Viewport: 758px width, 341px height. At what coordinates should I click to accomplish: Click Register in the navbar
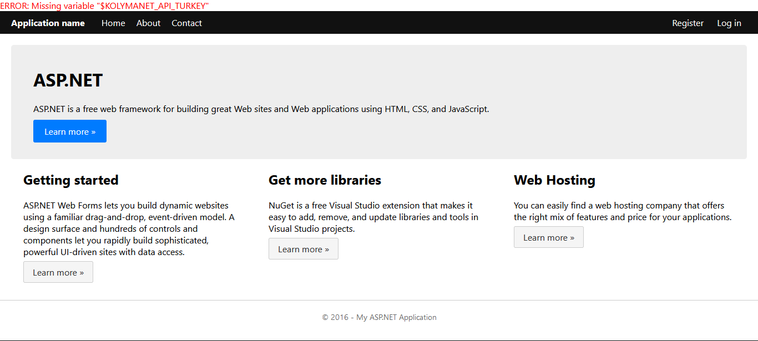click(x=688, y=23)
